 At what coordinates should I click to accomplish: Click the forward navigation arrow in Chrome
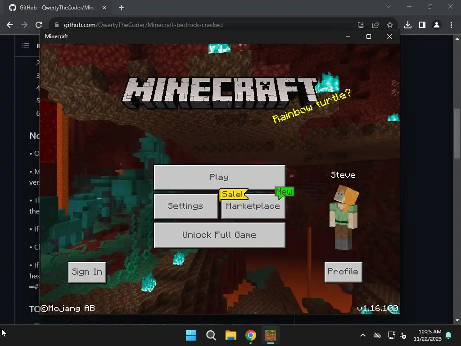(x=24, y=25)
